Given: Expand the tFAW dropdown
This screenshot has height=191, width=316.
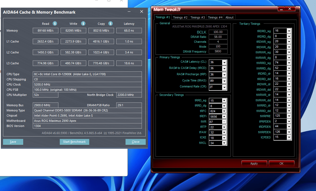Looking at the screenshot, I should pyautogui.click(x=224, y=132).
